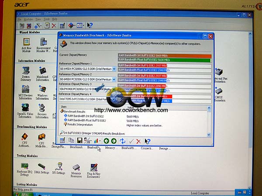
Task: Click Local Computer in the status bar
Action: pyautogui.click(x=200, y=193)
